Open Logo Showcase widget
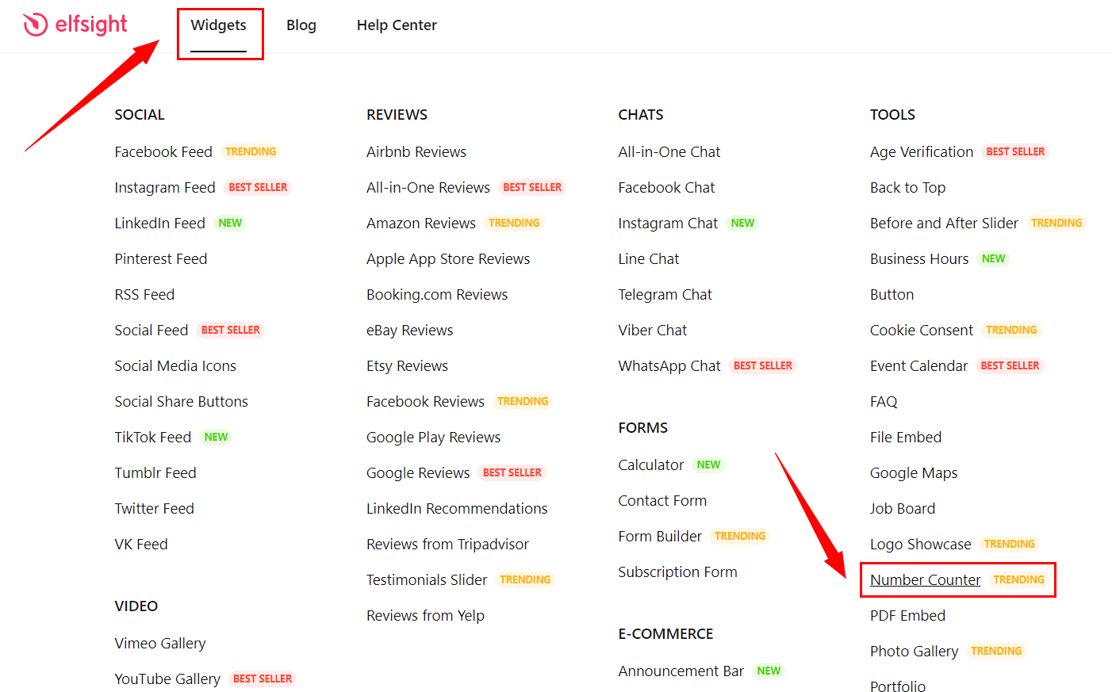The width and height of the screenshot is (1112, 692). click(920, 544)
